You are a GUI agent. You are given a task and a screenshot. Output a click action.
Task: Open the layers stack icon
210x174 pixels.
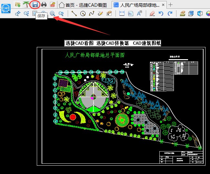tap(183, 14)
